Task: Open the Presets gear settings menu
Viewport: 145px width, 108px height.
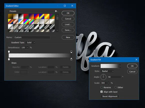Action: [x=56, y=11]
